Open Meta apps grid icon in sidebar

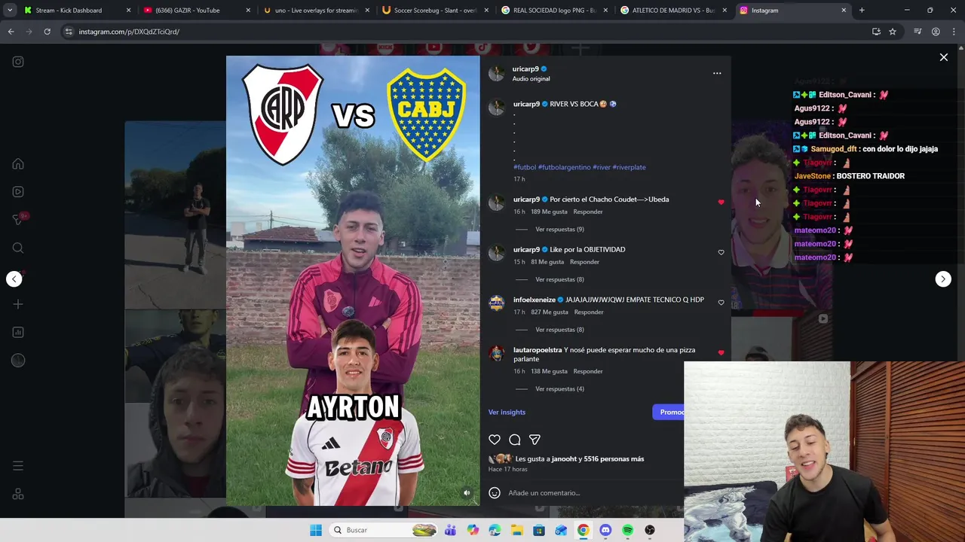18,495
